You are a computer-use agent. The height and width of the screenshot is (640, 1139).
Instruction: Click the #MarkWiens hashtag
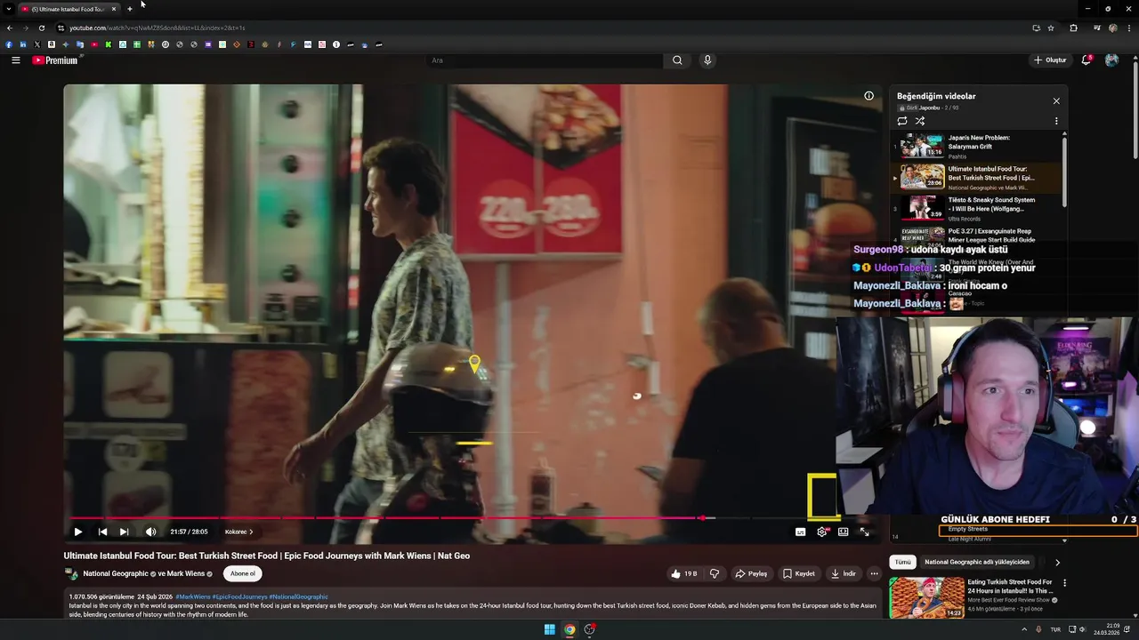(x=192, y=596)
